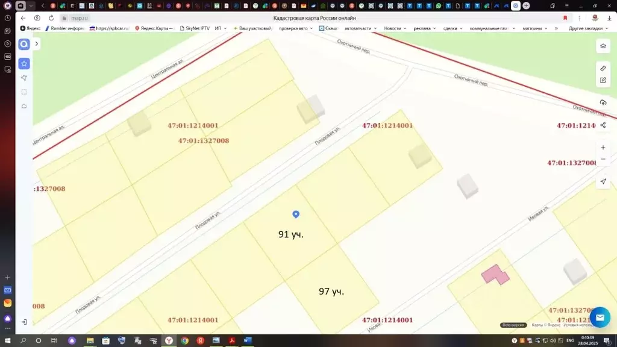Click the red bookmark icon in address bar
Viewport: 617px width, 347px height.
(565, 18)
